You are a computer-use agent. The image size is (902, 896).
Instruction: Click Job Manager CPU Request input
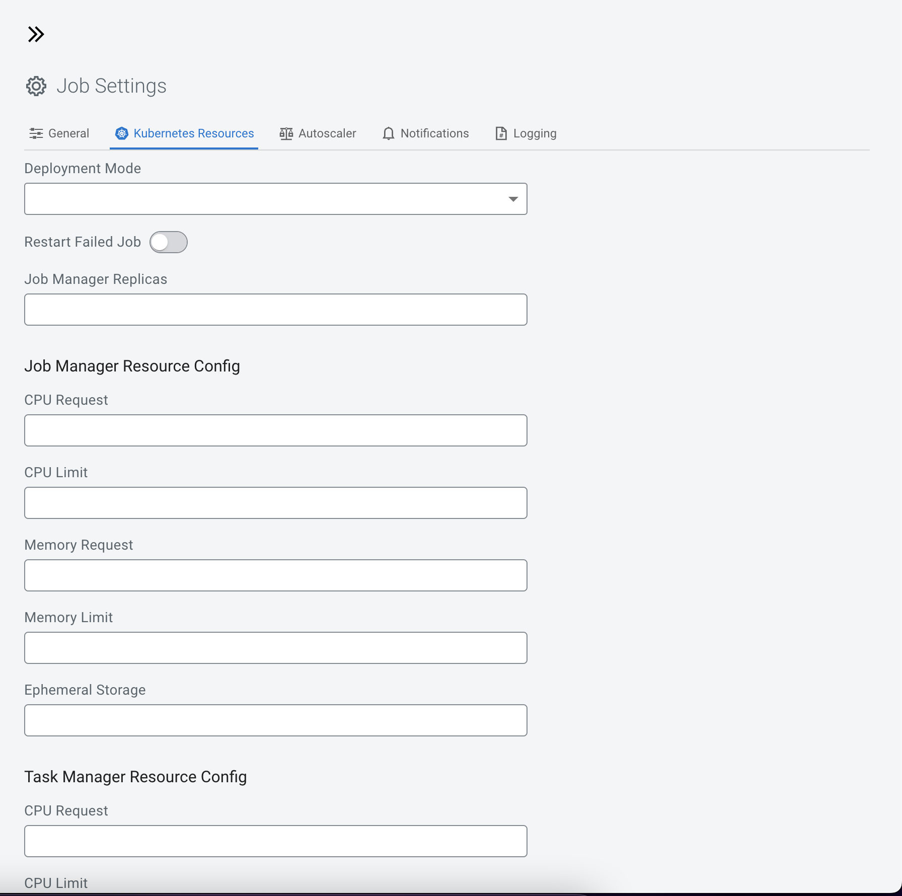click(275, 430)
